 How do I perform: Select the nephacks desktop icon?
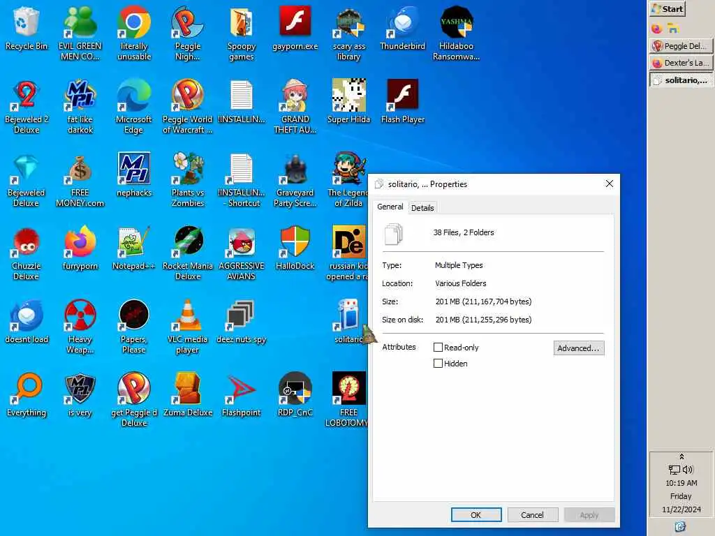pyautogui.click(x=133, y=175)
